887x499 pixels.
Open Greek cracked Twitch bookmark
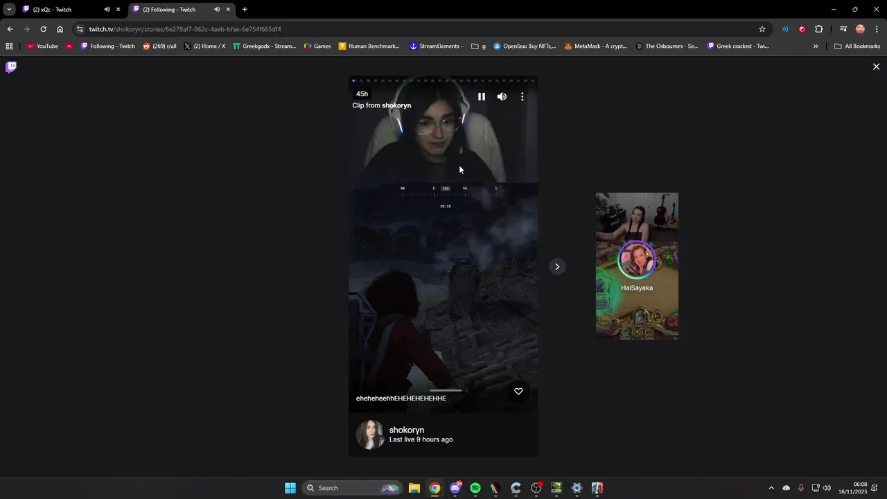click(x=738, y=46)
